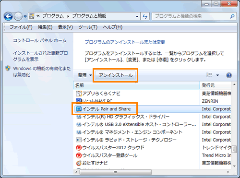Click the プログラムと機能 breadcrumb in address bar
240x178 pixels.
point(89,16)
